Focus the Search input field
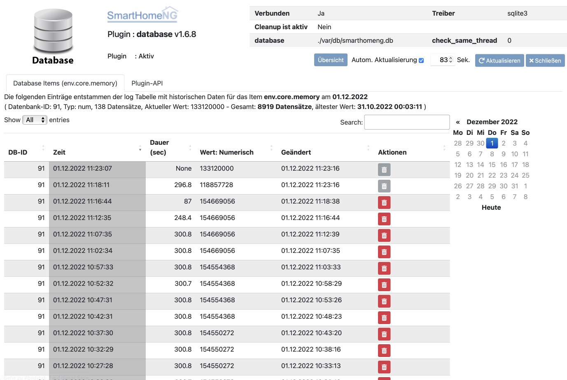This screenshot has width=567, height=380. pyautogui.click(x=407, y=122)
